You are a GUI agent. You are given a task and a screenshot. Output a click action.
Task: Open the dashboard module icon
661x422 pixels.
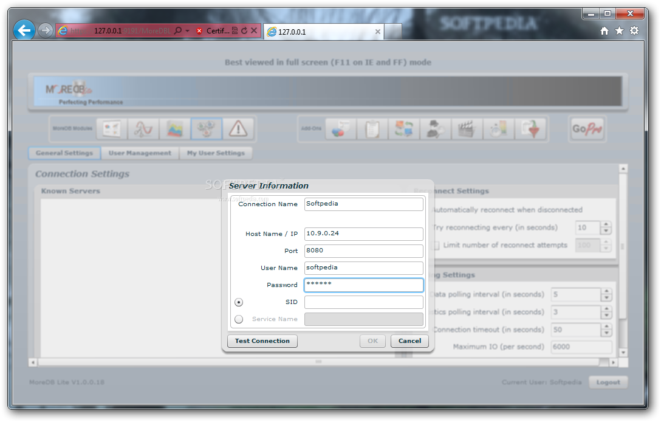pyautogui.click(x=112, y=129)
